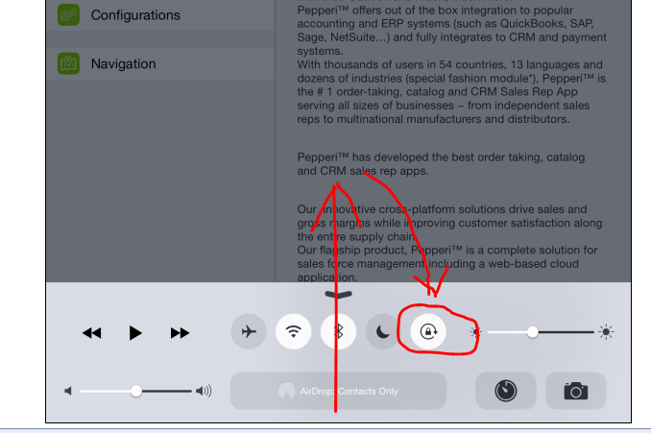Toggle Airplane mode in Control Center
The image size is (651, 433).
pos(249,331)
